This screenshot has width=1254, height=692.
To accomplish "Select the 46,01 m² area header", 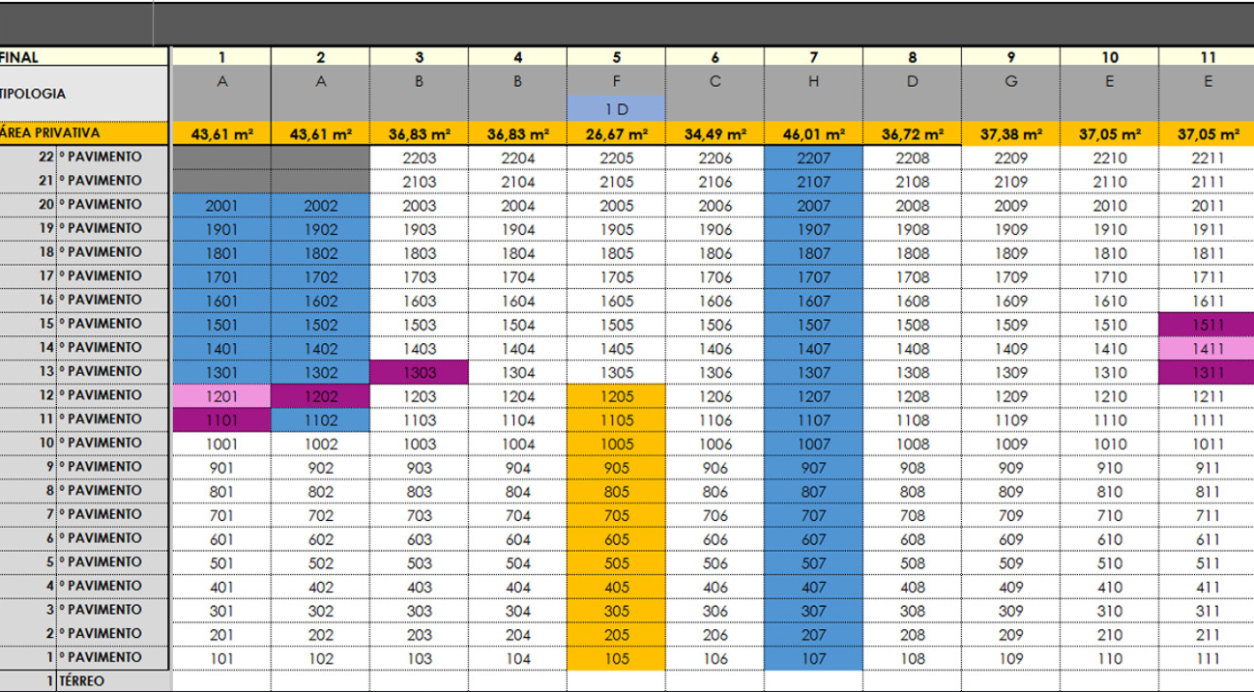I will click(x=813, y=134).
